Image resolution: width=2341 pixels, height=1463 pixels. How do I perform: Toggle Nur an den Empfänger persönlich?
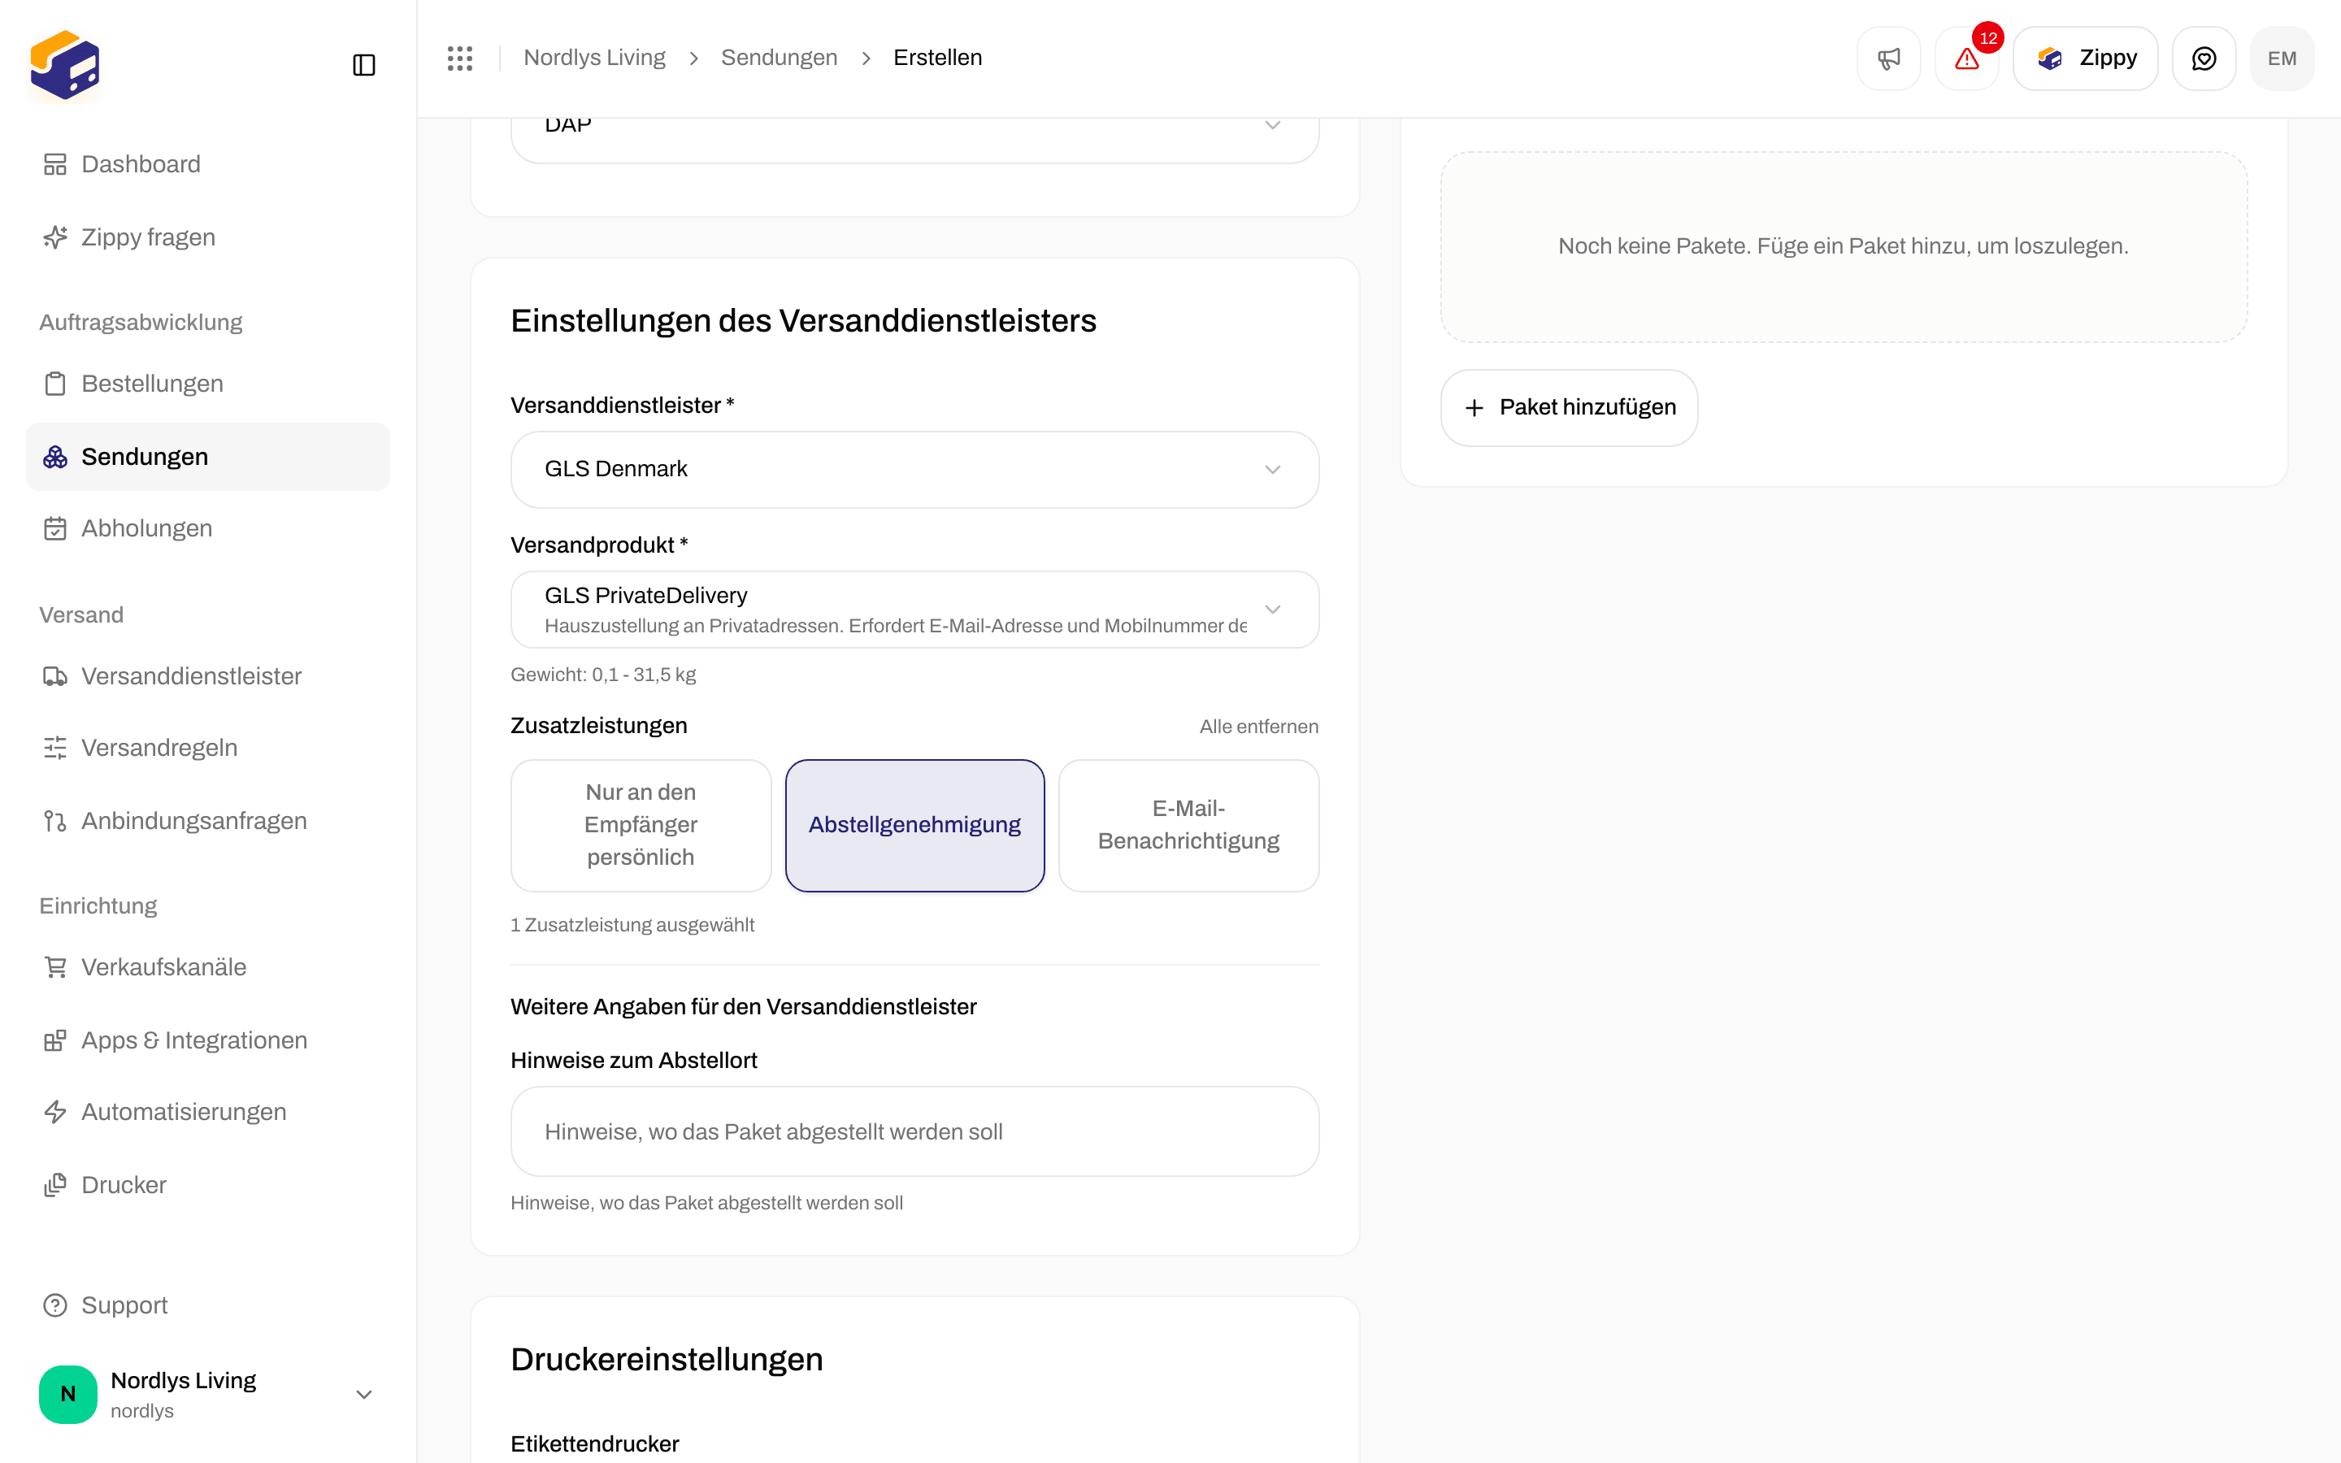(641, 825)
